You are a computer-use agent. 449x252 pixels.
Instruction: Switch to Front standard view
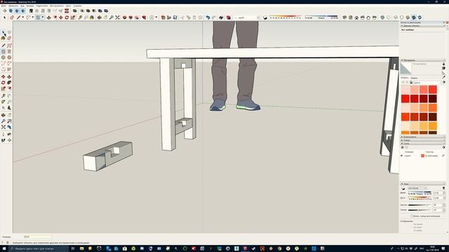[x=356, y=17]
